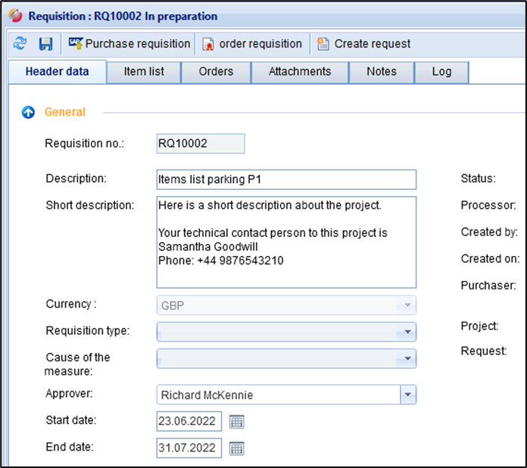Image resolution: width=527 pixels, height=468 pixels.
Task: Click the End date input field
Action: click(189, 448)
